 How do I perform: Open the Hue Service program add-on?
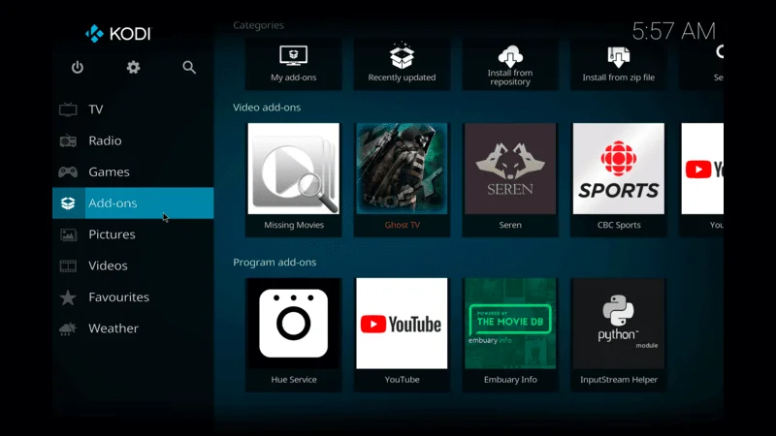pos(294,334)
